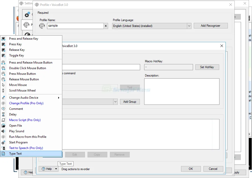Click the Delay hourglass icon

click(3, 114)
